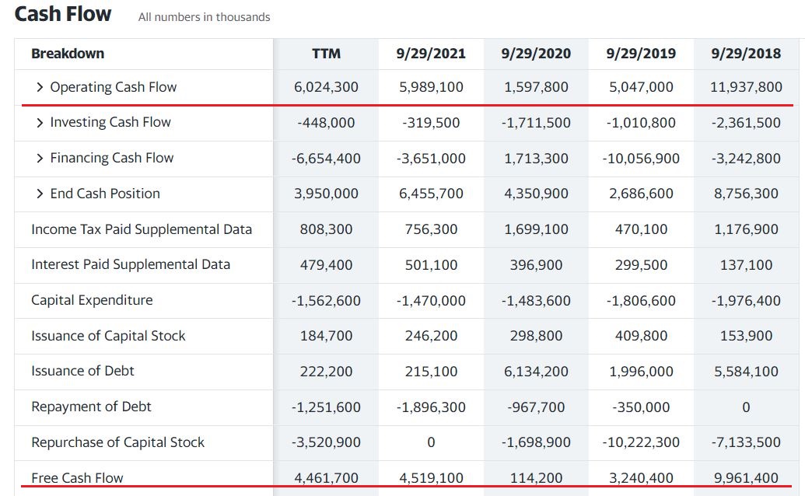Click 'All numbers in thousands' note

(x=204, y=17)
